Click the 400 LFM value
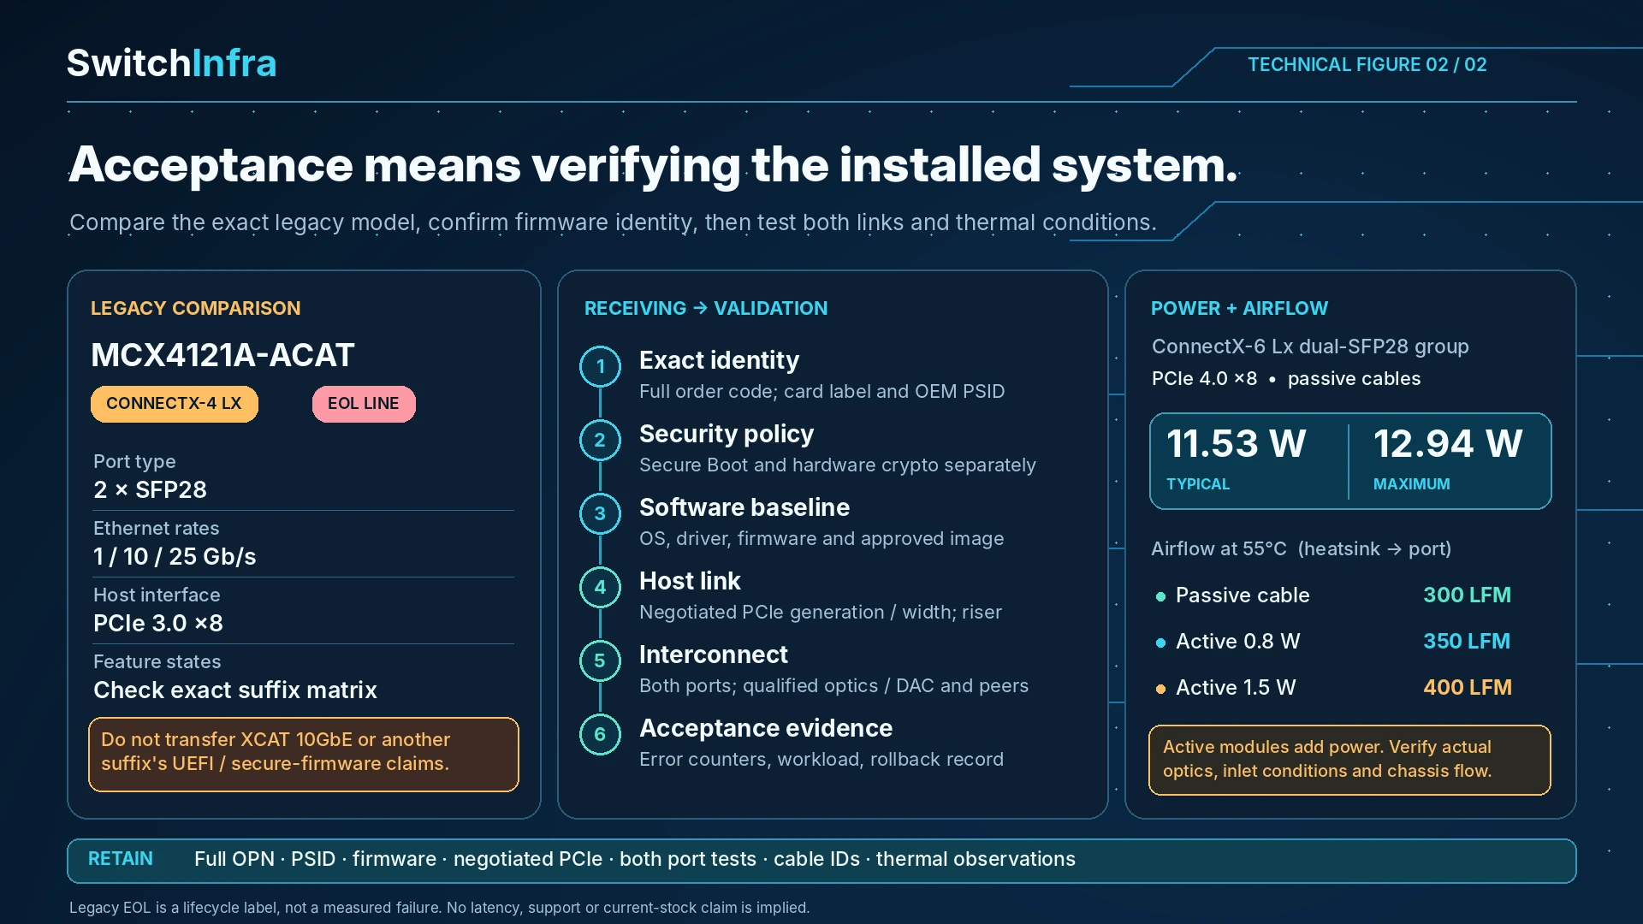 pyautogui.click(x=1468, y=688)
